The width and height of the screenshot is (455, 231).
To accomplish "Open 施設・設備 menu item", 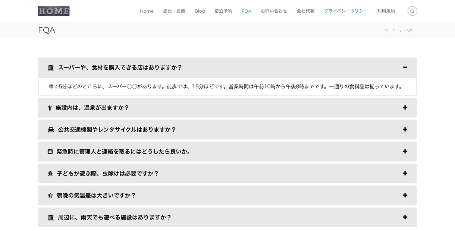I will click(x=174, y=11).
